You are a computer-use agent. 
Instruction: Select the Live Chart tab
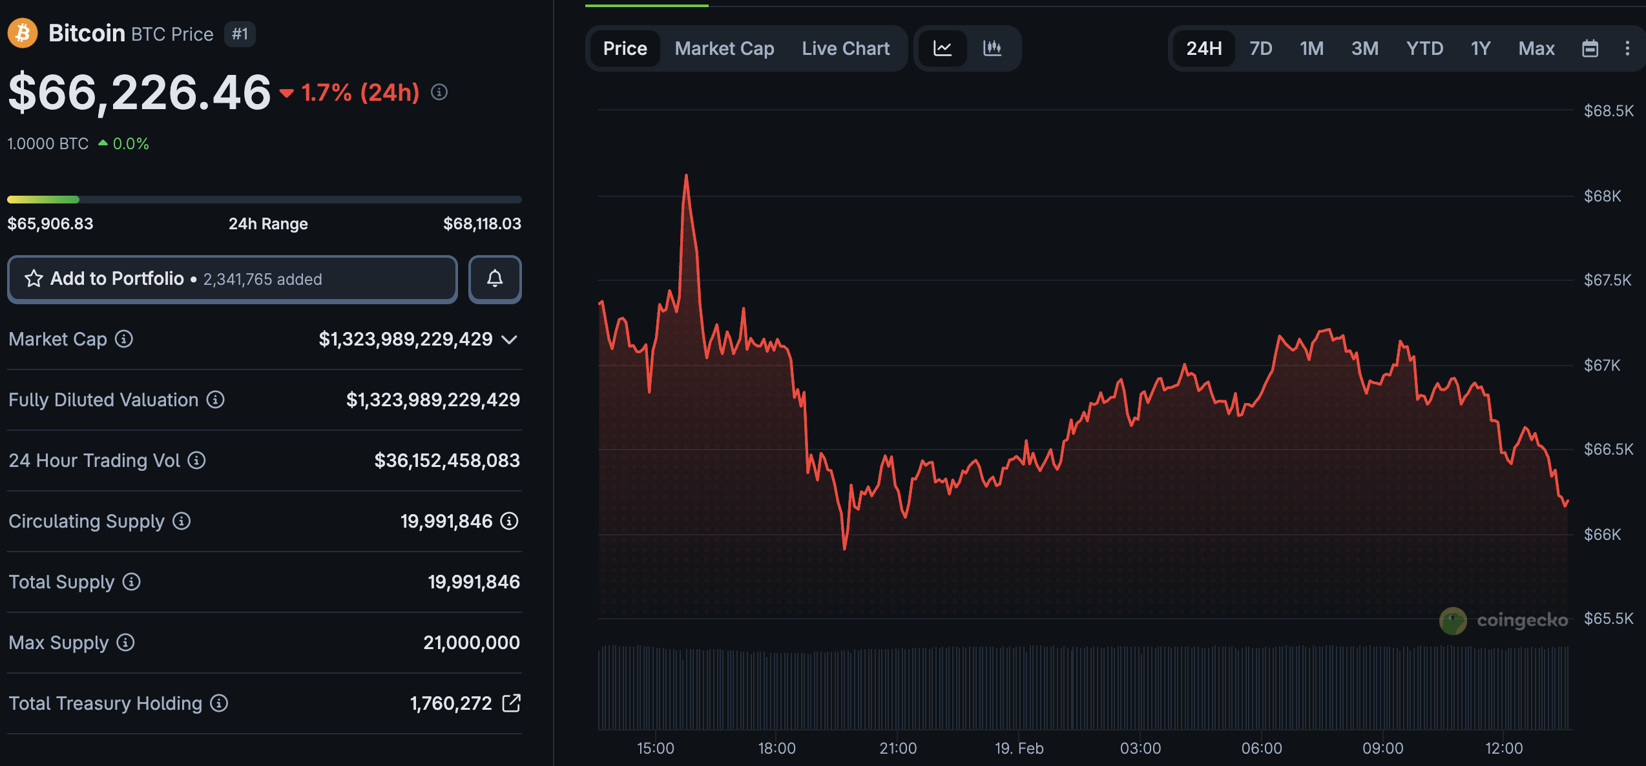(846, 48)
